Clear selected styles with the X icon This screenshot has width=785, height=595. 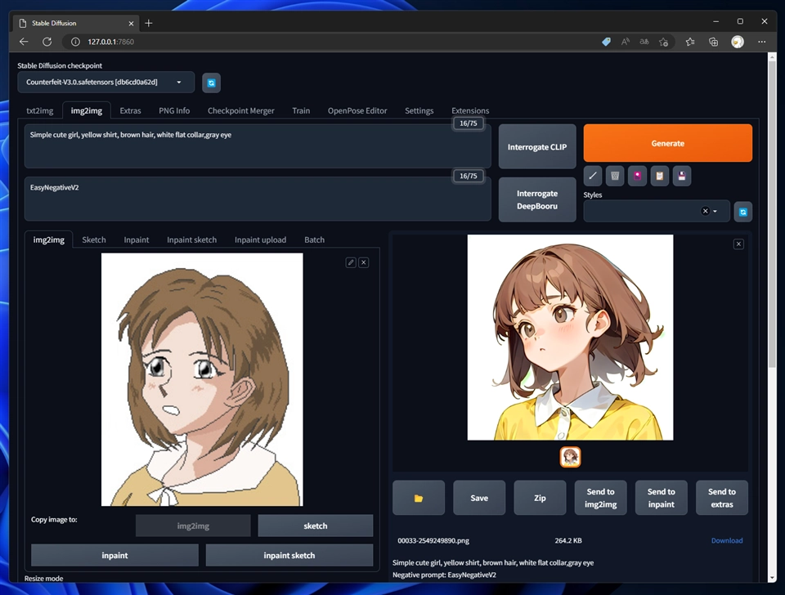(x=705, y=211)
